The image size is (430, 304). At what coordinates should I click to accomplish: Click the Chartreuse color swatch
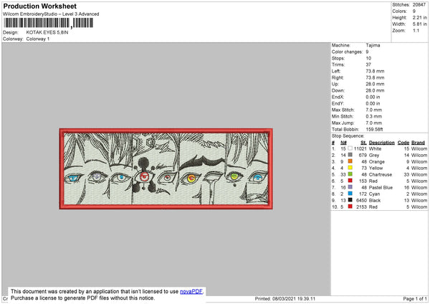click(x=350, y=174)
